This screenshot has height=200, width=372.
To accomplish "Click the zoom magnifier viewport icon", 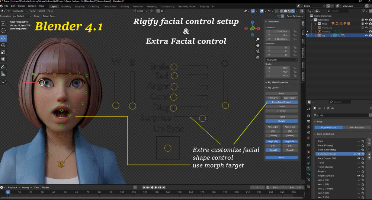I will tap(258, 39).
